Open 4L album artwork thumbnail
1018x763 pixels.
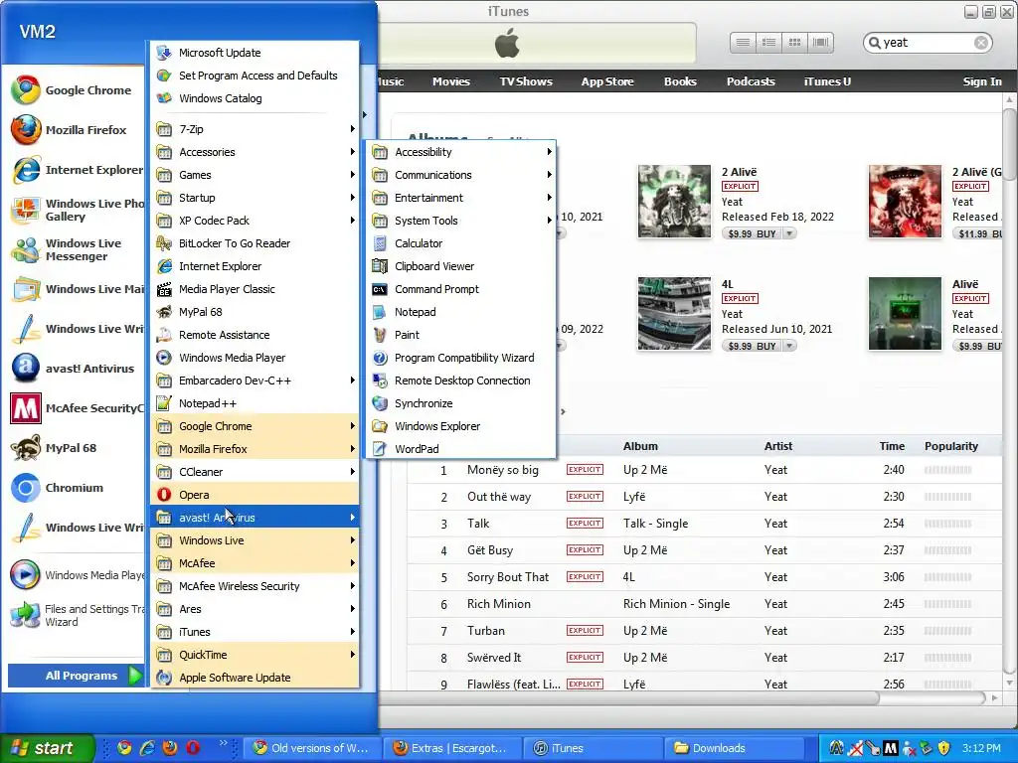click(674, 313)
